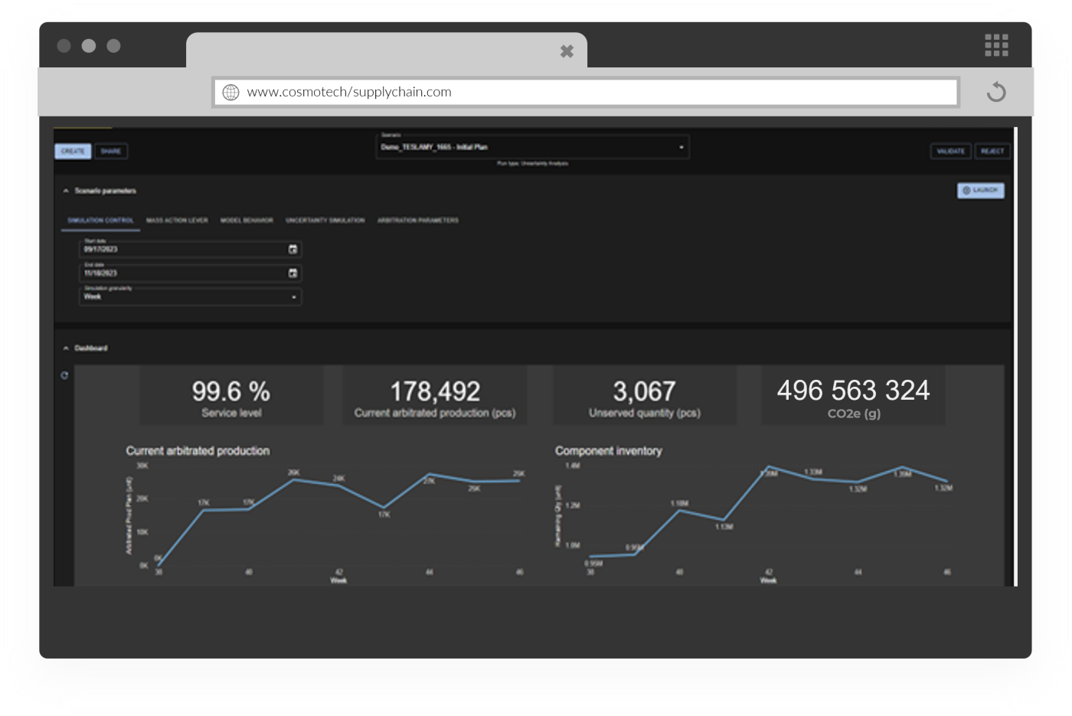Open the Arbitration Parameters tab
Image resolution: width=1072 pixels, height=716 pixels.
point(418,221)
